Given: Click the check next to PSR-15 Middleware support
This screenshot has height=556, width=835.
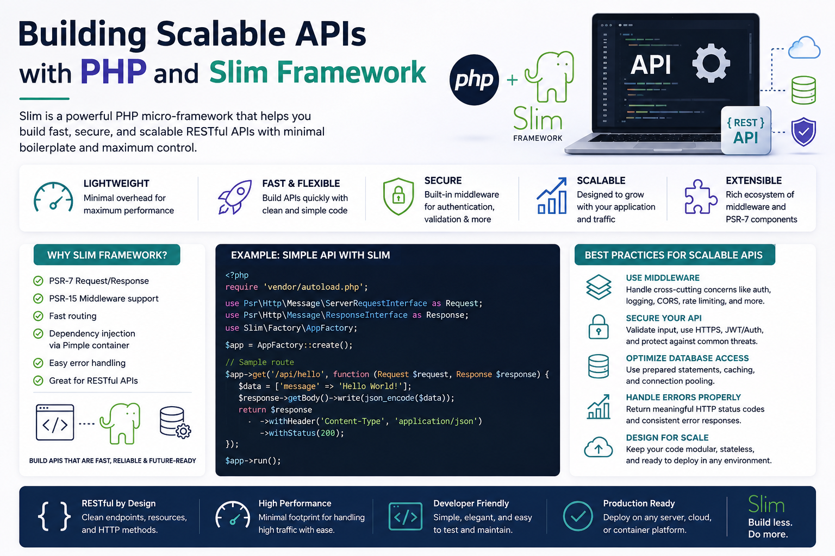Looking at the screenshot, I should pyautogui.click(x=38, y=298).
